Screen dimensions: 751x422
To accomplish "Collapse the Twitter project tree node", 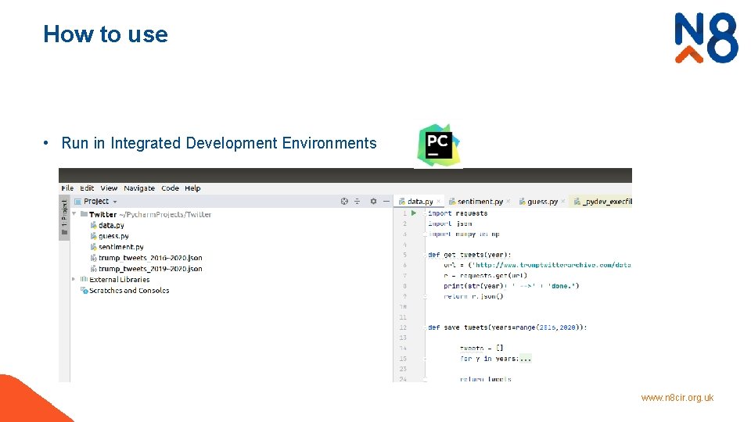I will (74, 214).
